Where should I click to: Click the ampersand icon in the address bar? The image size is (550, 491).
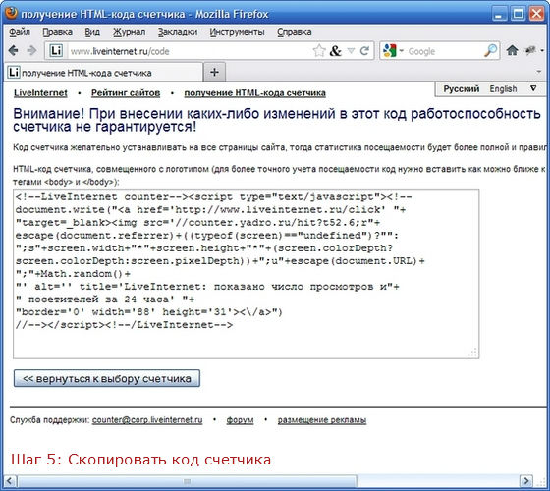pos(335,51)
